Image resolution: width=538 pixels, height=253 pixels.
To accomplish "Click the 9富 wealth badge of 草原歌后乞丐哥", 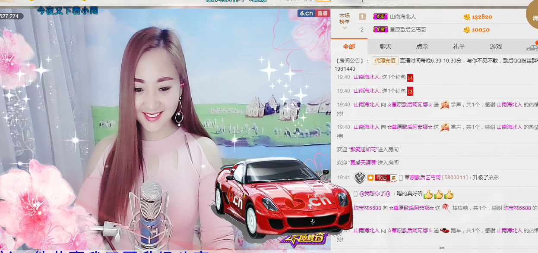I will pyautogui.click(x=380, y=30).
